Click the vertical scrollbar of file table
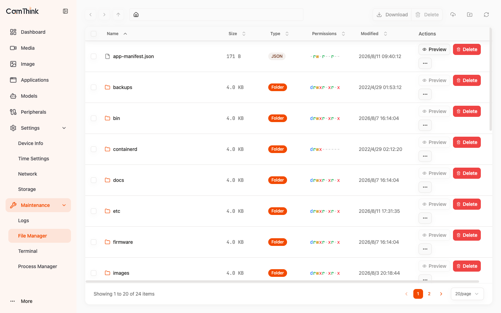Screen dimensions: 501x313 tap(491, 79)
